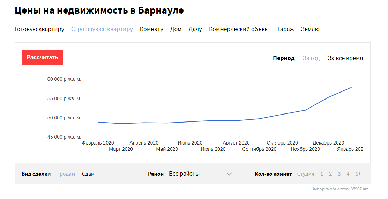Choose the Гараж tab
The image size is (388, 199).
coord(286,29)
